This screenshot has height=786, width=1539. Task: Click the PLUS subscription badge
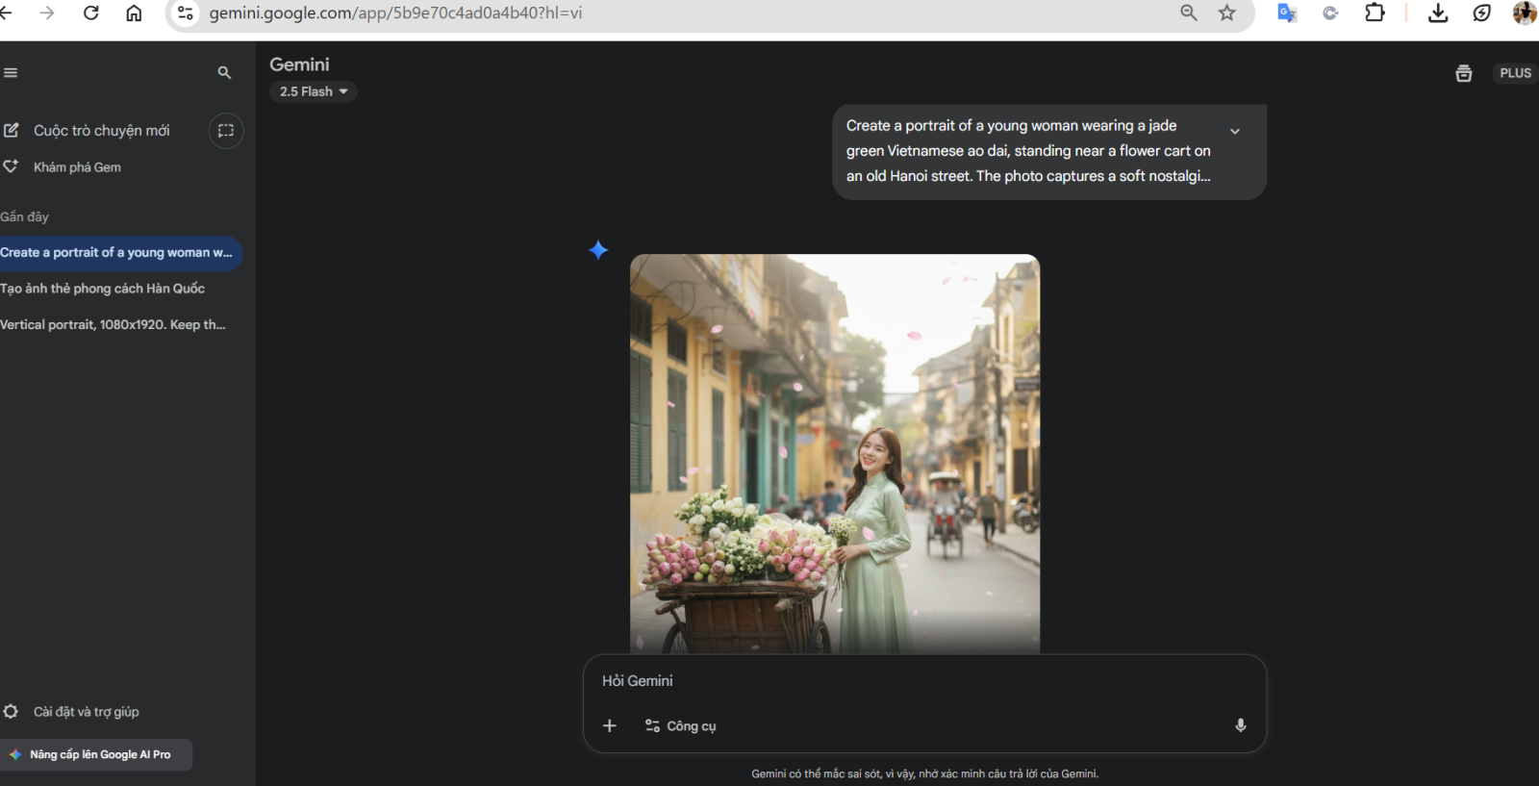[1515, 73]
